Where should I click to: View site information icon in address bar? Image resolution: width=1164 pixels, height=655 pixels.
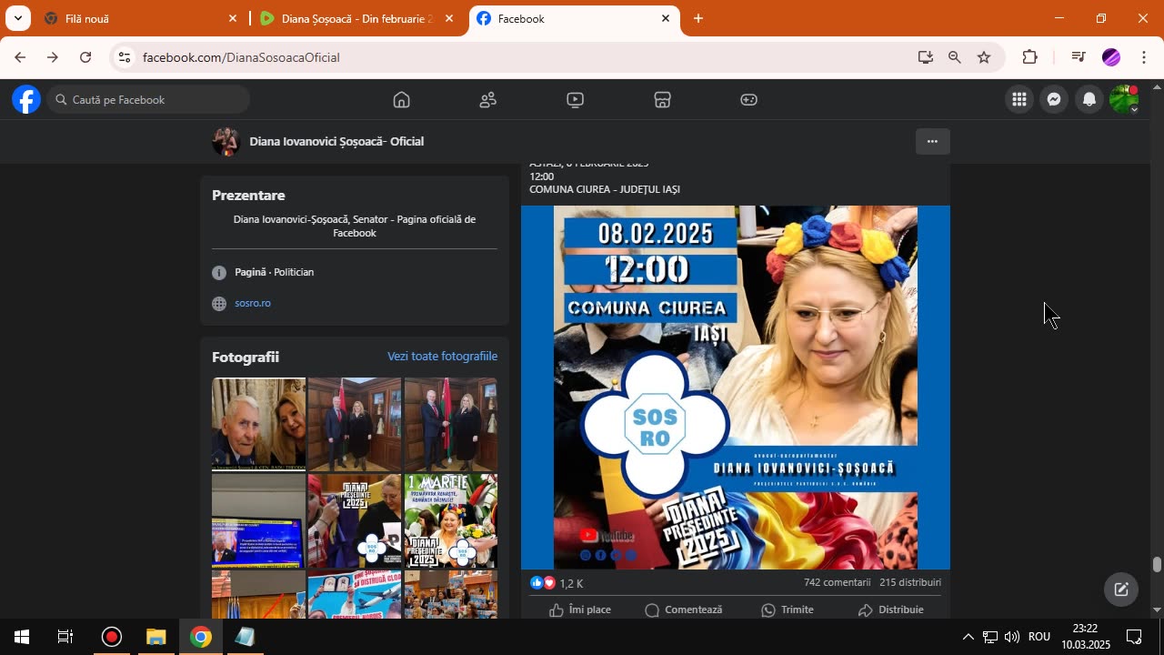[x=125, y=57]
